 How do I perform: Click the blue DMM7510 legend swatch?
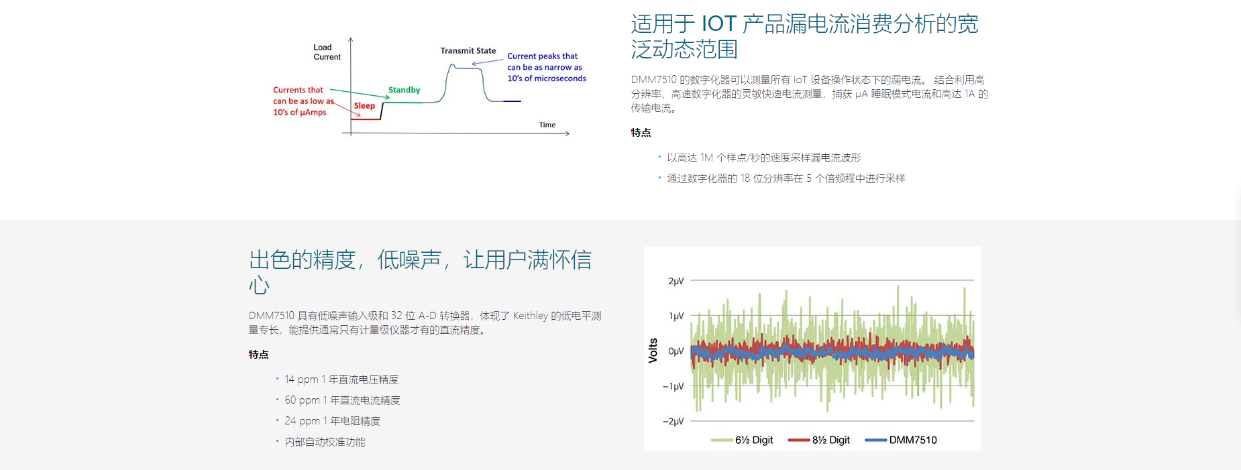(x=876, y=440)
